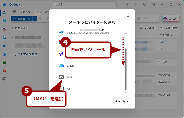Viewport: 184px width, 118px height.
Task: Open Calendar in Outlook sidebar
Action: (4, 21)
